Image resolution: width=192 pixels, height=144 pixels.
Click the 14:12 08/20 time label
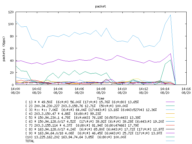point(143,91)
